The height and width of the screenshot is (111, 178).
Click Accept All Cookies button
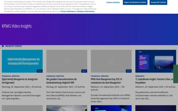coord(158,2)
